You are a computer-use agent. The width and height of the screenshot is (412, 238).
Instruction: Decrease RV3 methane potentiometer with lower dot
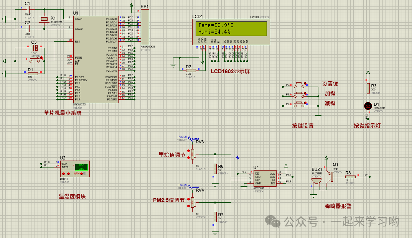pos(188,158)
